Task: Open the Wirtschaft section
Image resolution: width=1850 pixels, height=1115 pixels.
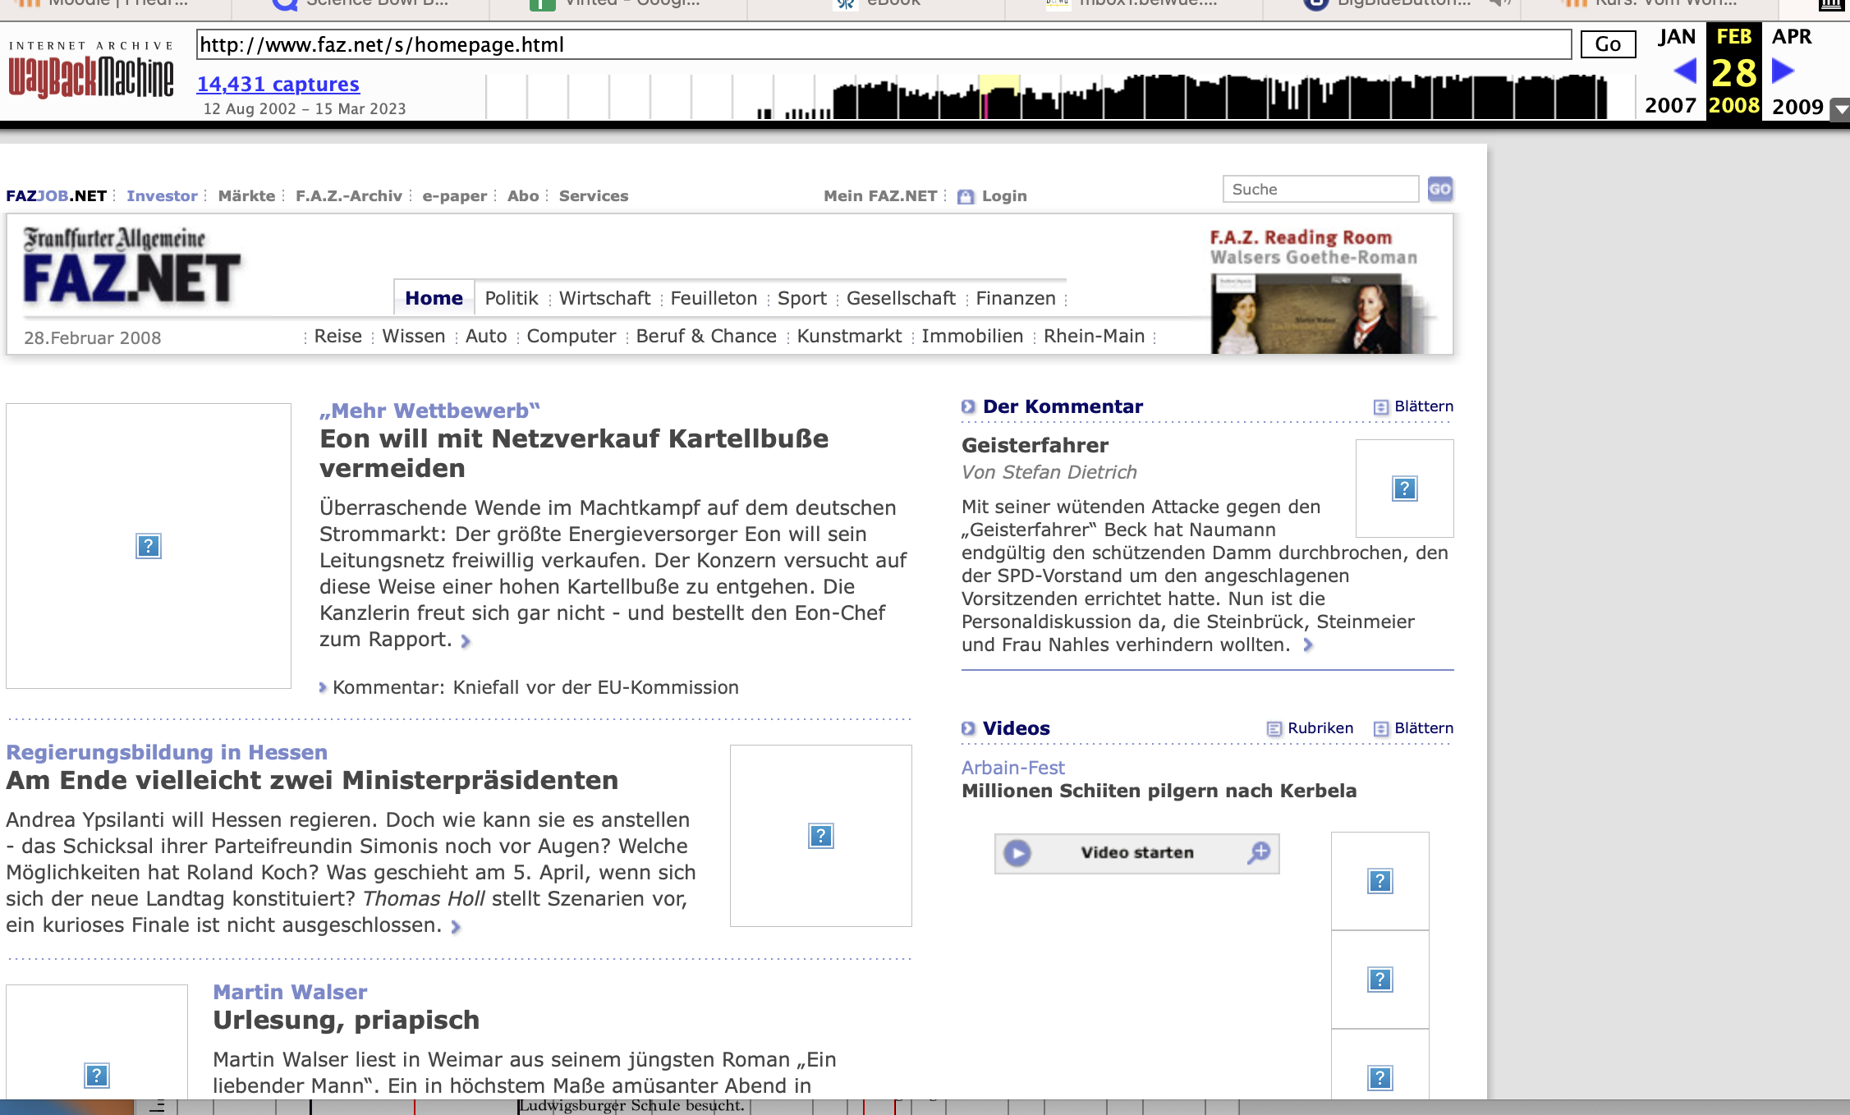Action: pyautogui.click(x=604, y=298)
